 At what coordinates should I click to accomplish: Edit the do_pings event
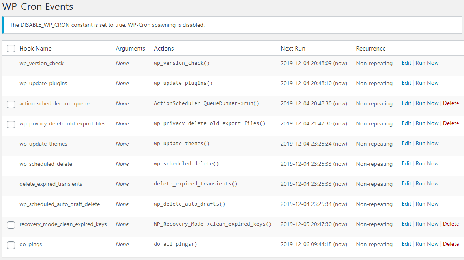click(406, 244)
